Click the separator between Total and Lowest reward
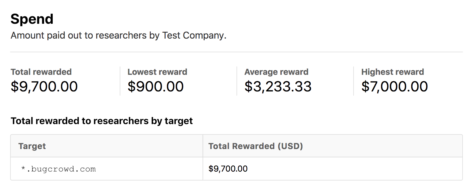The width and height of the screenshot is (476, 190). click(x=120, y=81)
